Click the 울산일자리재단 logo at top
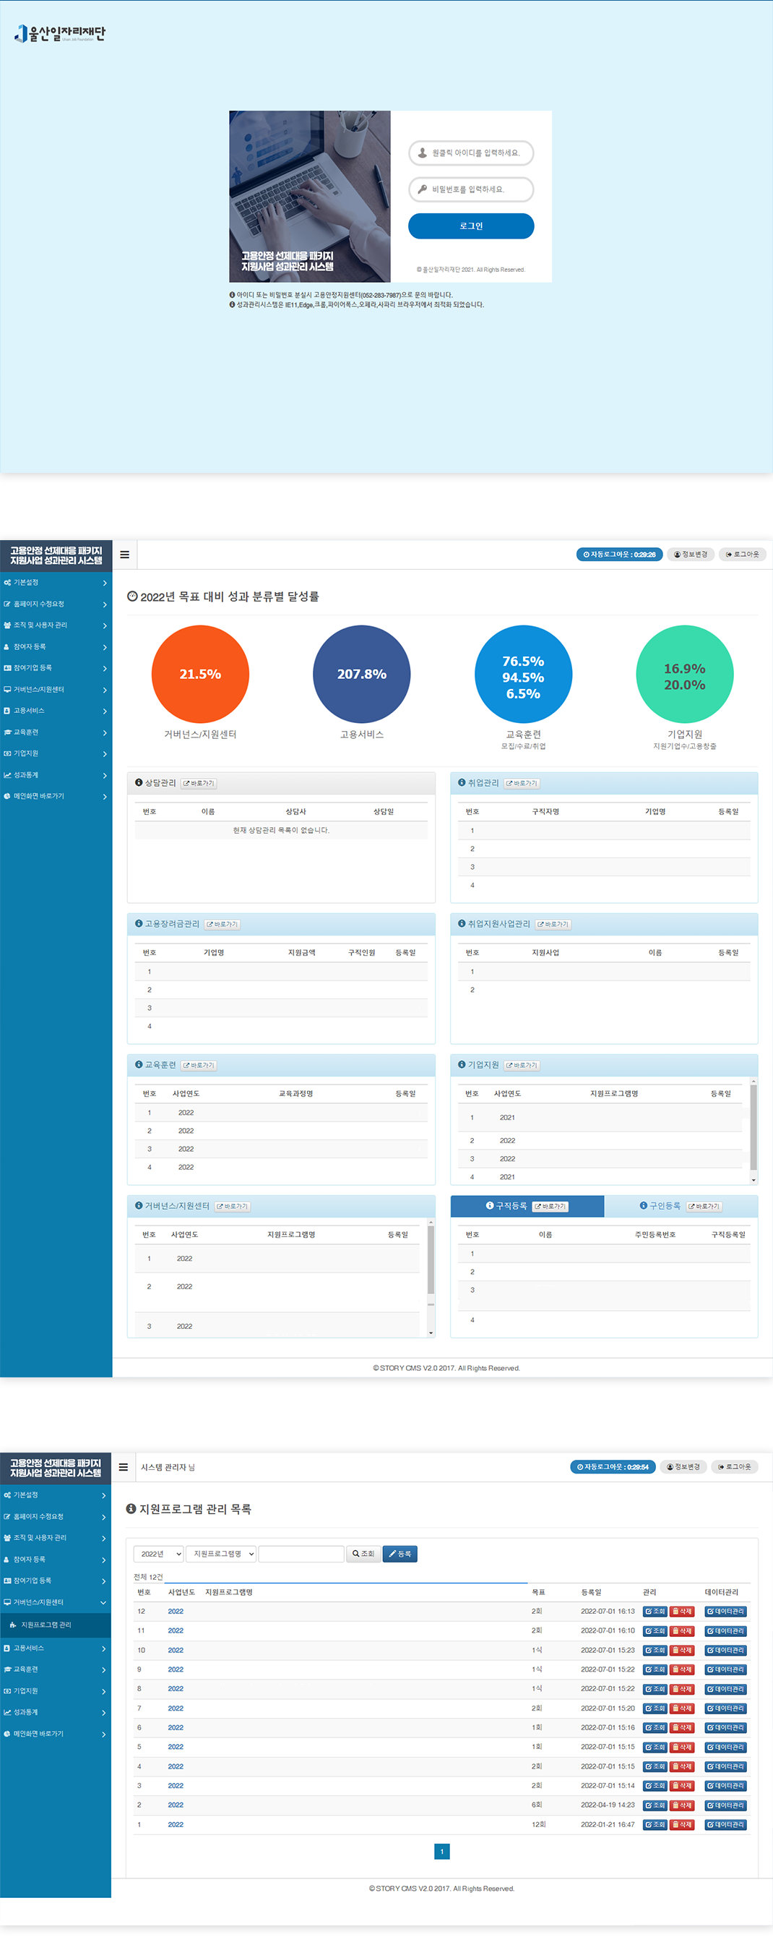This screenshot has height=1937, width=773. click(x=60, y=33)
